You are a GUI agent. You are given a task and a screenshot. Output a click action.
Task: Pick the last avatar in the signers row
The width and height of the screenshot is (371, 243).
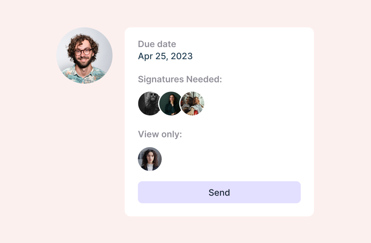pyautogui.click(x=193, y=103)
